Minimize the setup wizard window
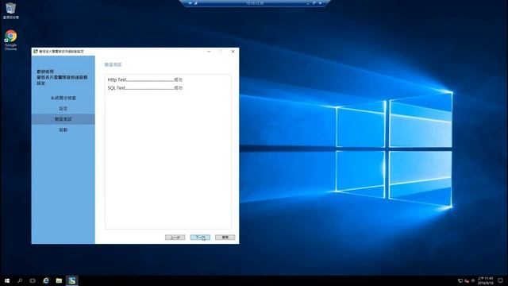 click(x=209, y=51)
